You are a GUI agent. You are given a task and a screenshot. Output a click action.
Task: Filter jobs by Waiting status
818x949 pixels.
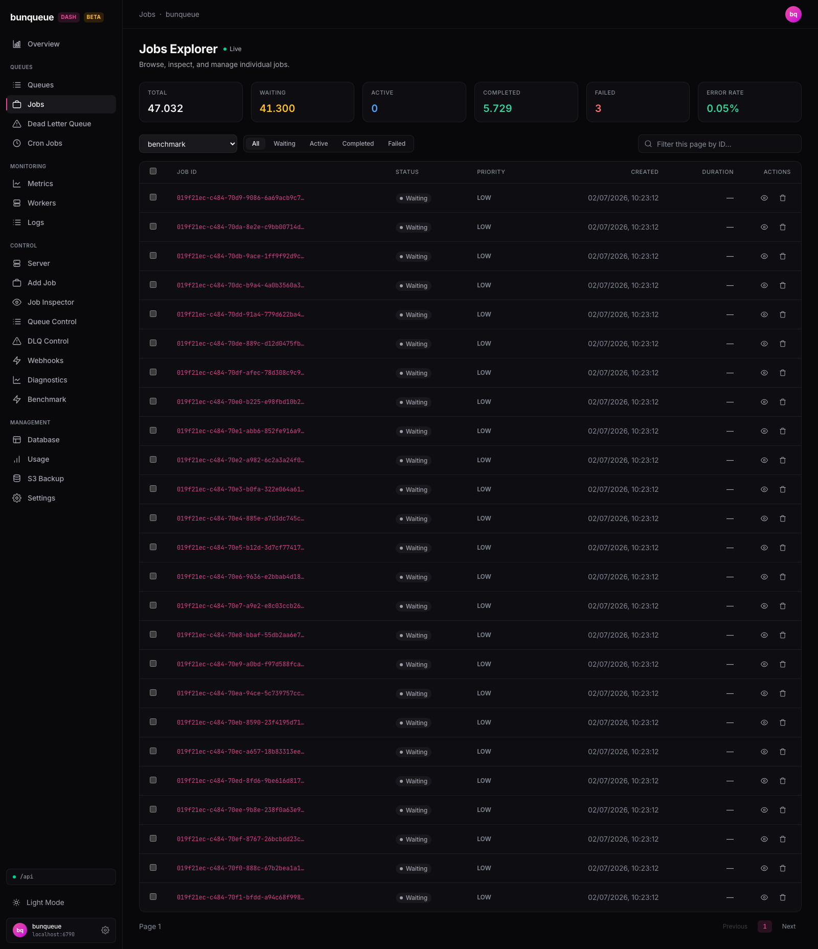tap(284, 144)
